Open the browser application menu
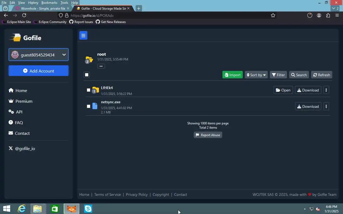 point(337,16)
